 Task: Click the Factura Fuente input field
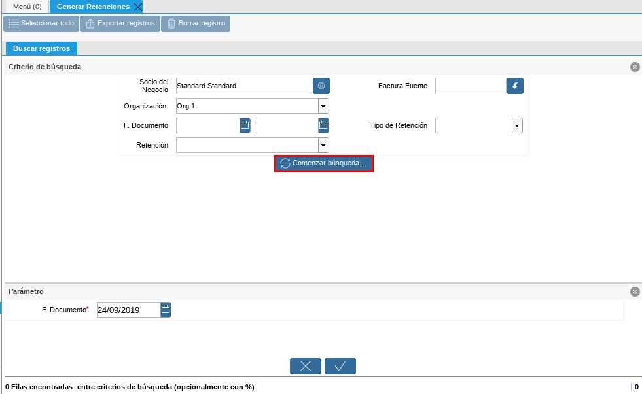471,86
